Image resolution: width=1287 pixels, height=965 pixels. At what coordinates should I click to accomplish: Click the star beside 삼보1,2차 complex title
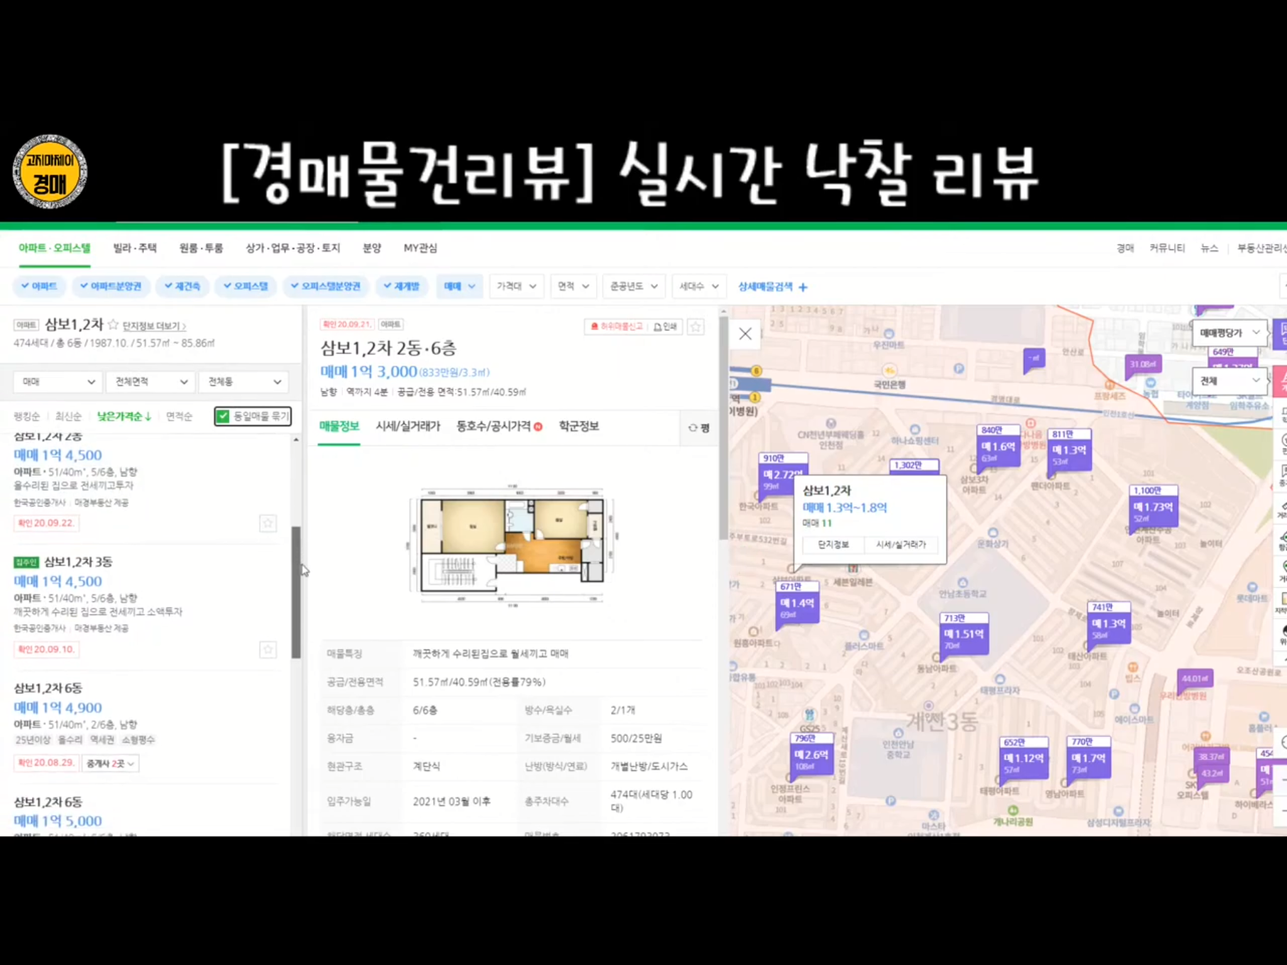113,325
